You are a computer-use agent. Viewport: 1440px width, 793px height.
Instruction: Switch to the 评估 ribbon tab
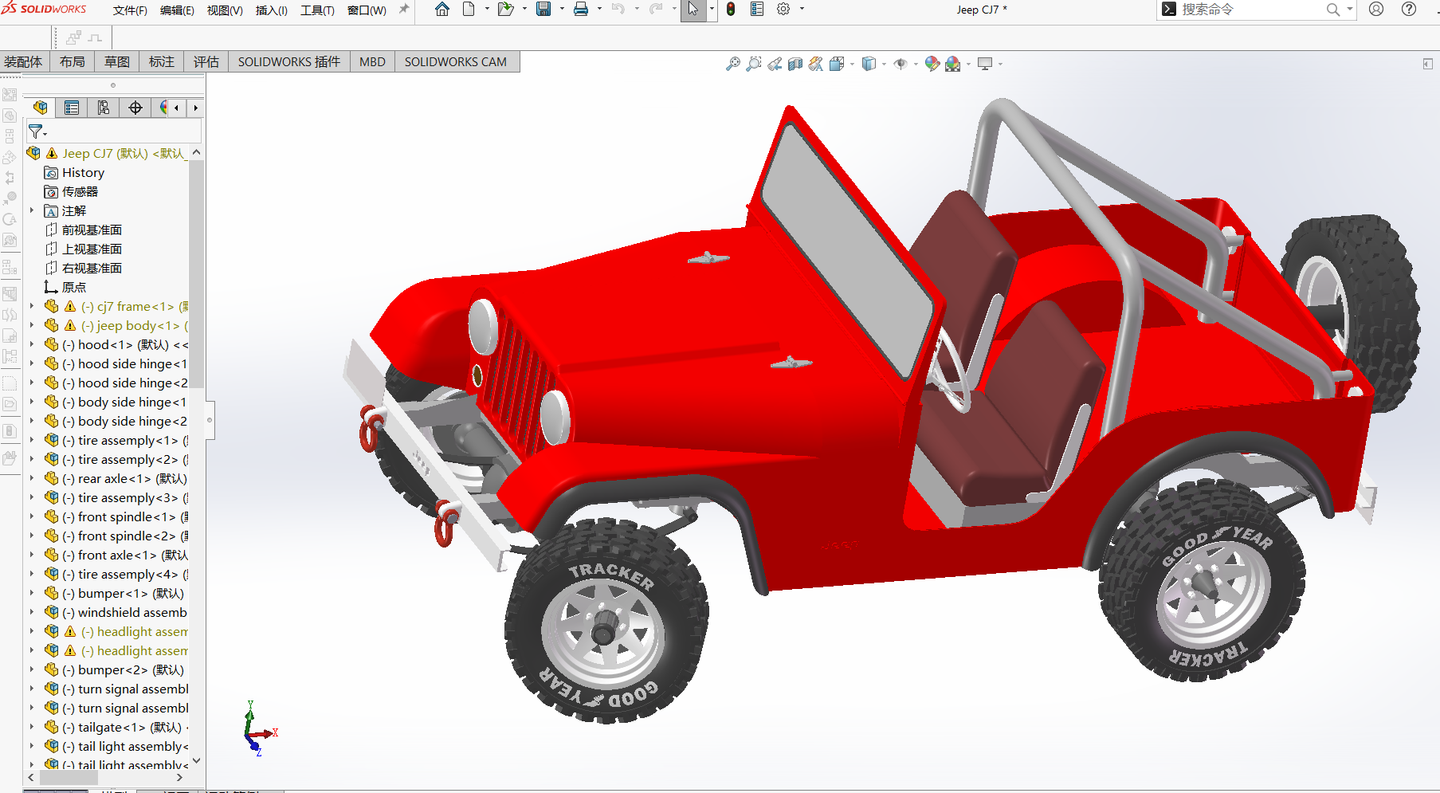point(206,62)
